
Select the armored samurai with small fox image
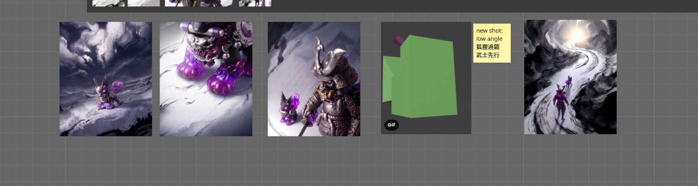pyautogui.click(x=314, y=79)
